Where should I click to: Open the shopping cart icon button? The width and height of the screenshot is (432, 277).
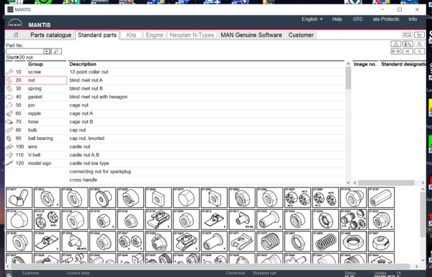pyautogui.click(x=419, y=35)
